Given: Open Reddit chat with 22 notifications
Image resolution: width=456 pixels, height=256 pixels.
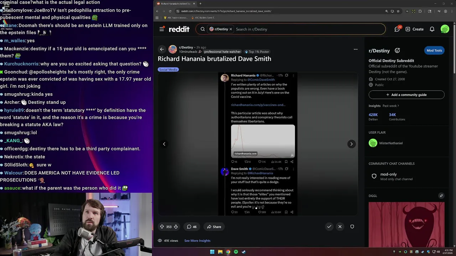Looking at the screenshot, I should point(397,29).
